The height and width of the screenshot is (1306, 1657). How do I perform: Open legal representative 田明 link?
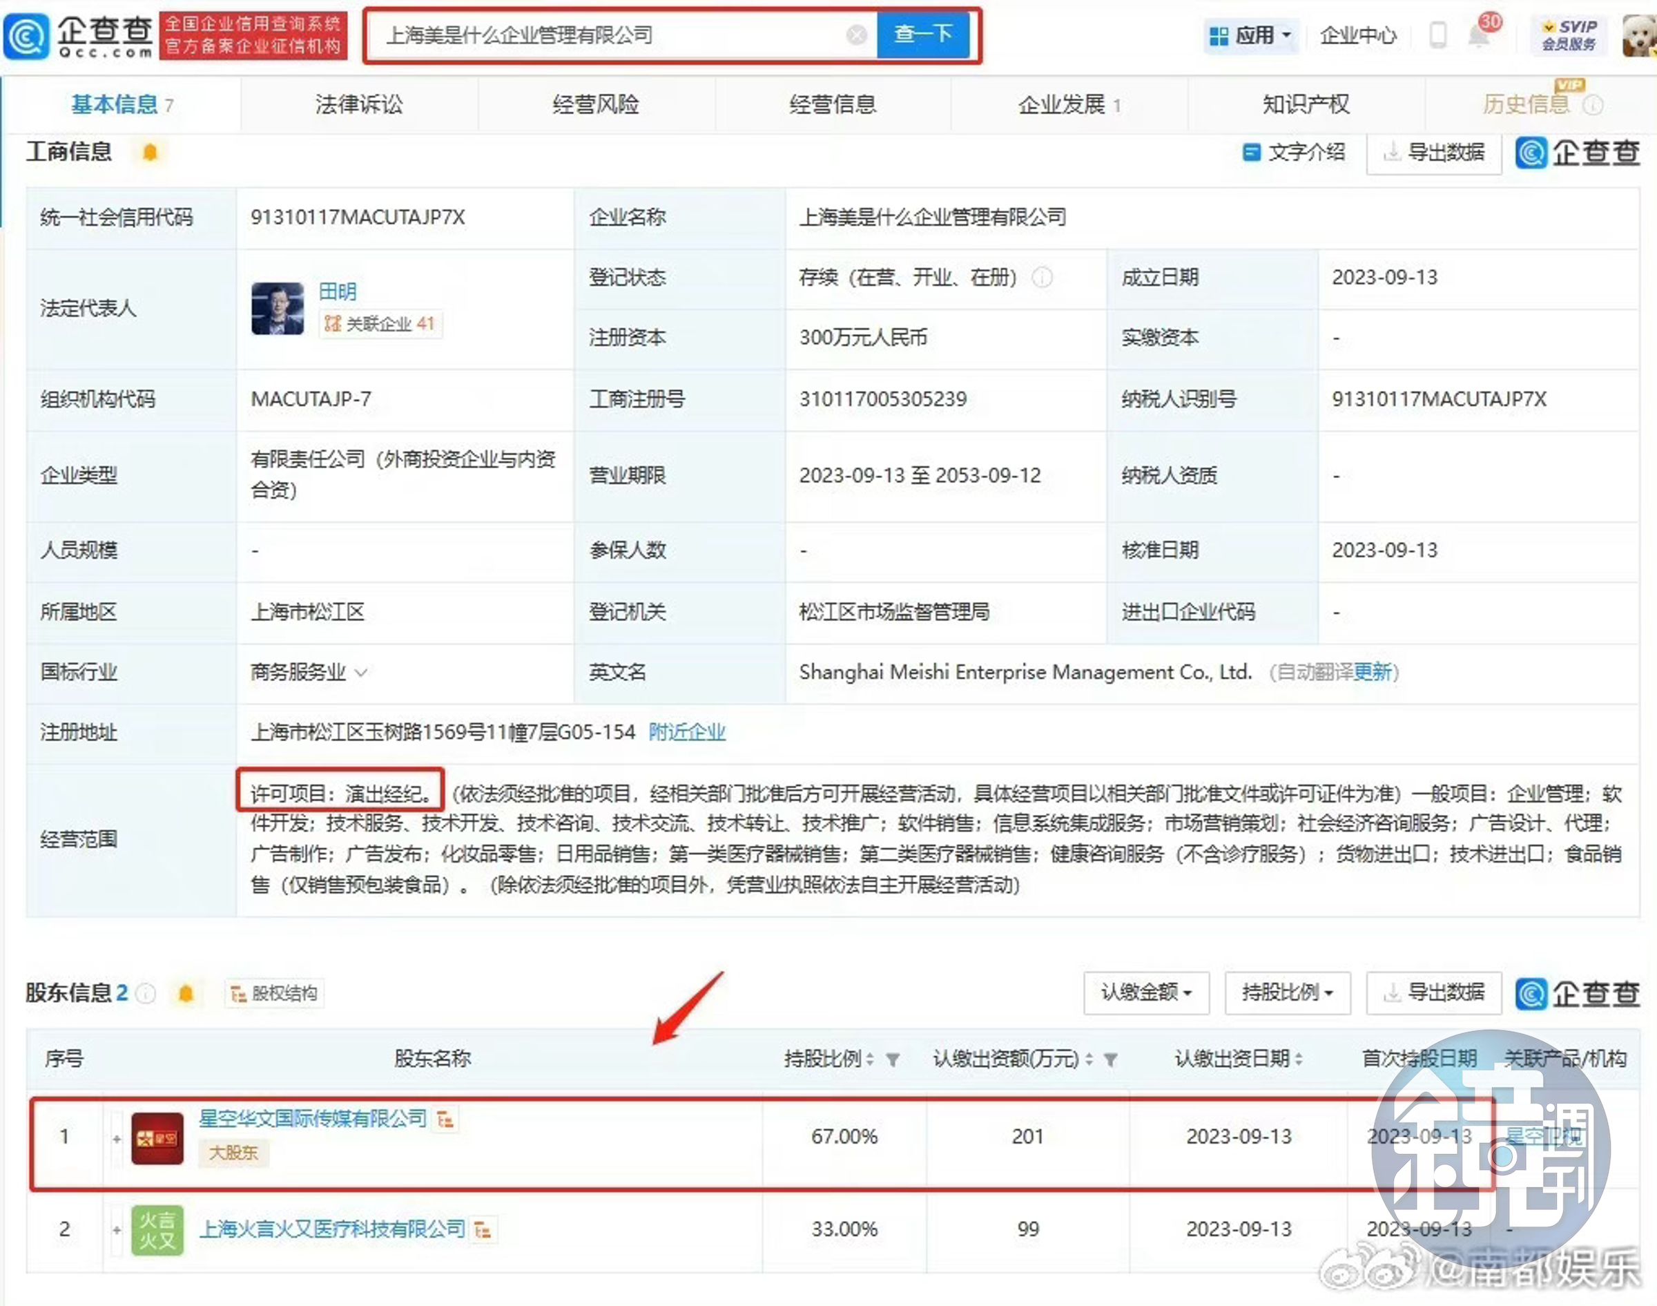(337, 291)
